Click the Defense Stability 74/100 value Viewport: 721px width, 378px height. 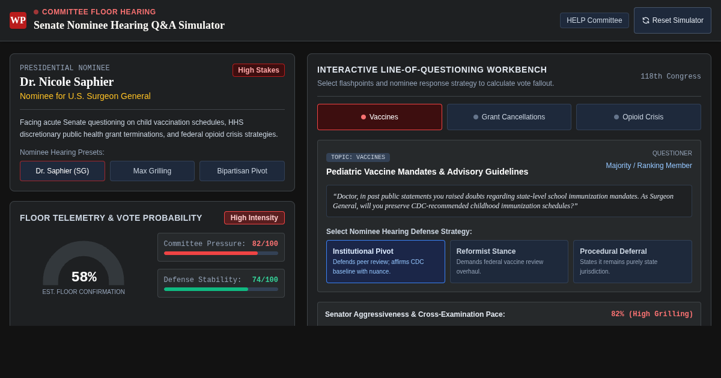265,280
